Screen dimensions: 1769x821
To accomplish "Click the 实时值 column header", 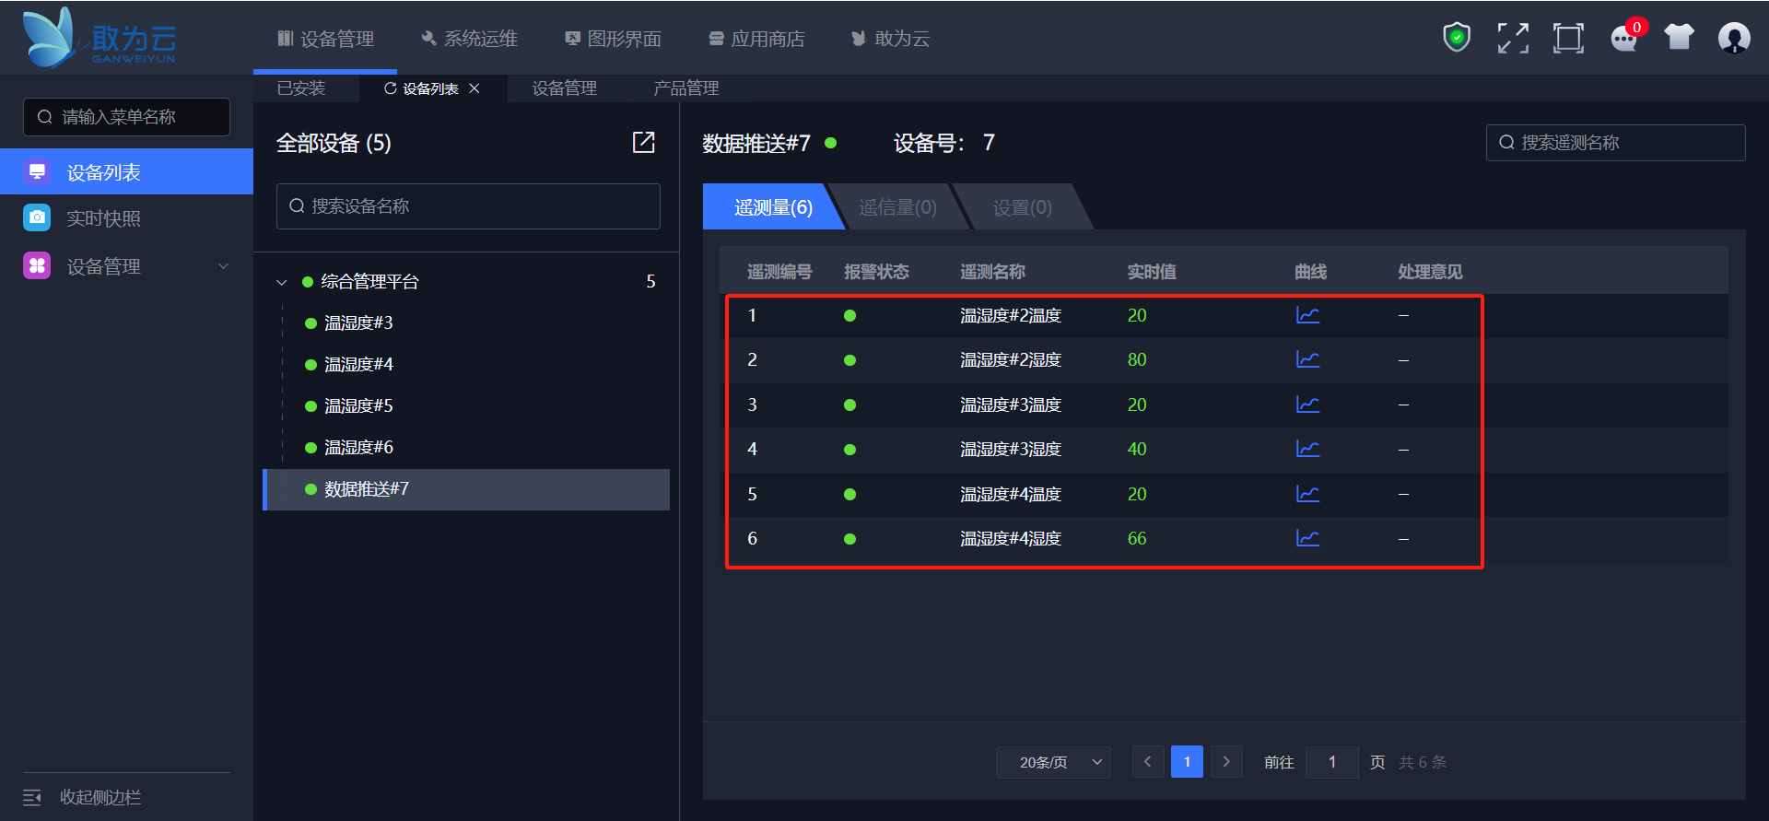I will [1152, 272].
